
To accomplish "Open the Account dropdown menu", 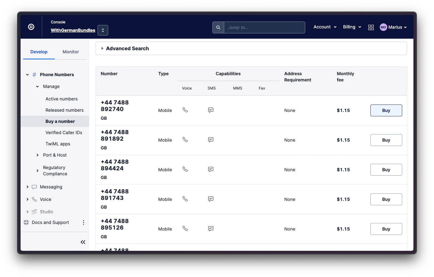I will [325, 27].
